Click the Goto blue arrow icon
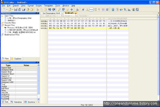Viewport: 160px width, 107px height. click(x=71, y=9)
